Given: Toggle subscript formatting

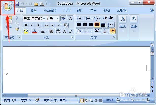Looking at the screenshot, I should pyautogui.click(x=53, y=25).
